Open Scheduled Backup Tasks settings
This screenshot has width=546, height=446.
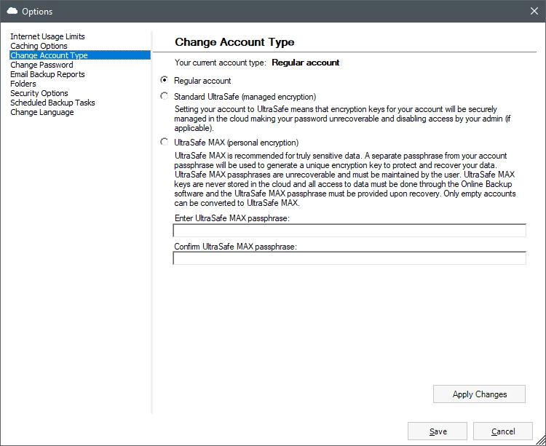point(52,103)
